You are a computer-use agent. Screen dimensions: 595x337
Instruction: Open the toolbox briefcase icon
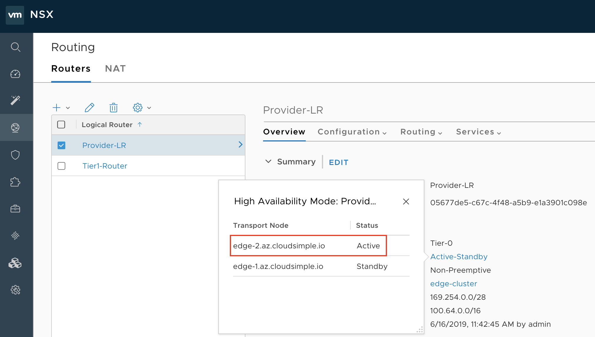(15, 209)
